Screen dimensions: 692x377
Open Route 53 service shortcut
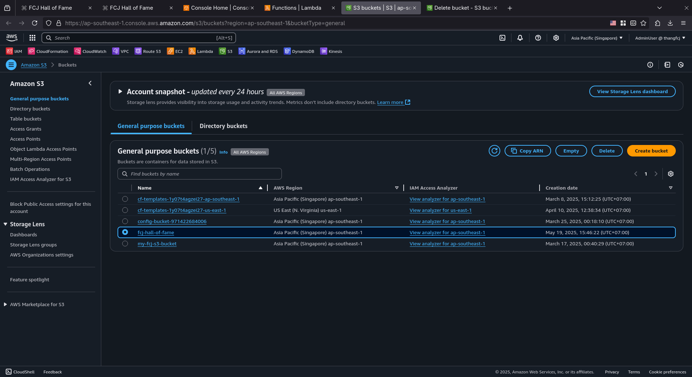point(148,51)
